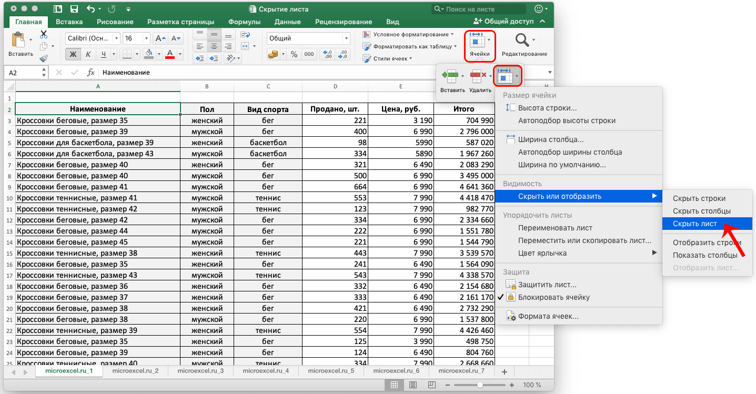This screenshot has width=756, height=394.
Task: Click the Undo arrow icon
Action: [x=90, y=9]
